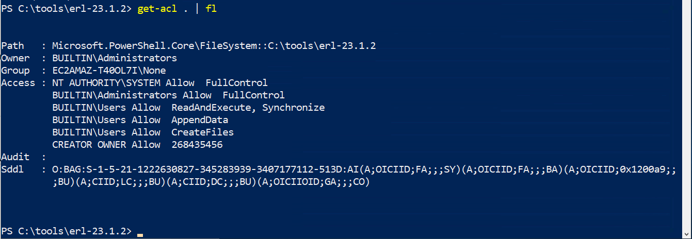
Task: Click the Sddl label in the output
Action: 12,169
